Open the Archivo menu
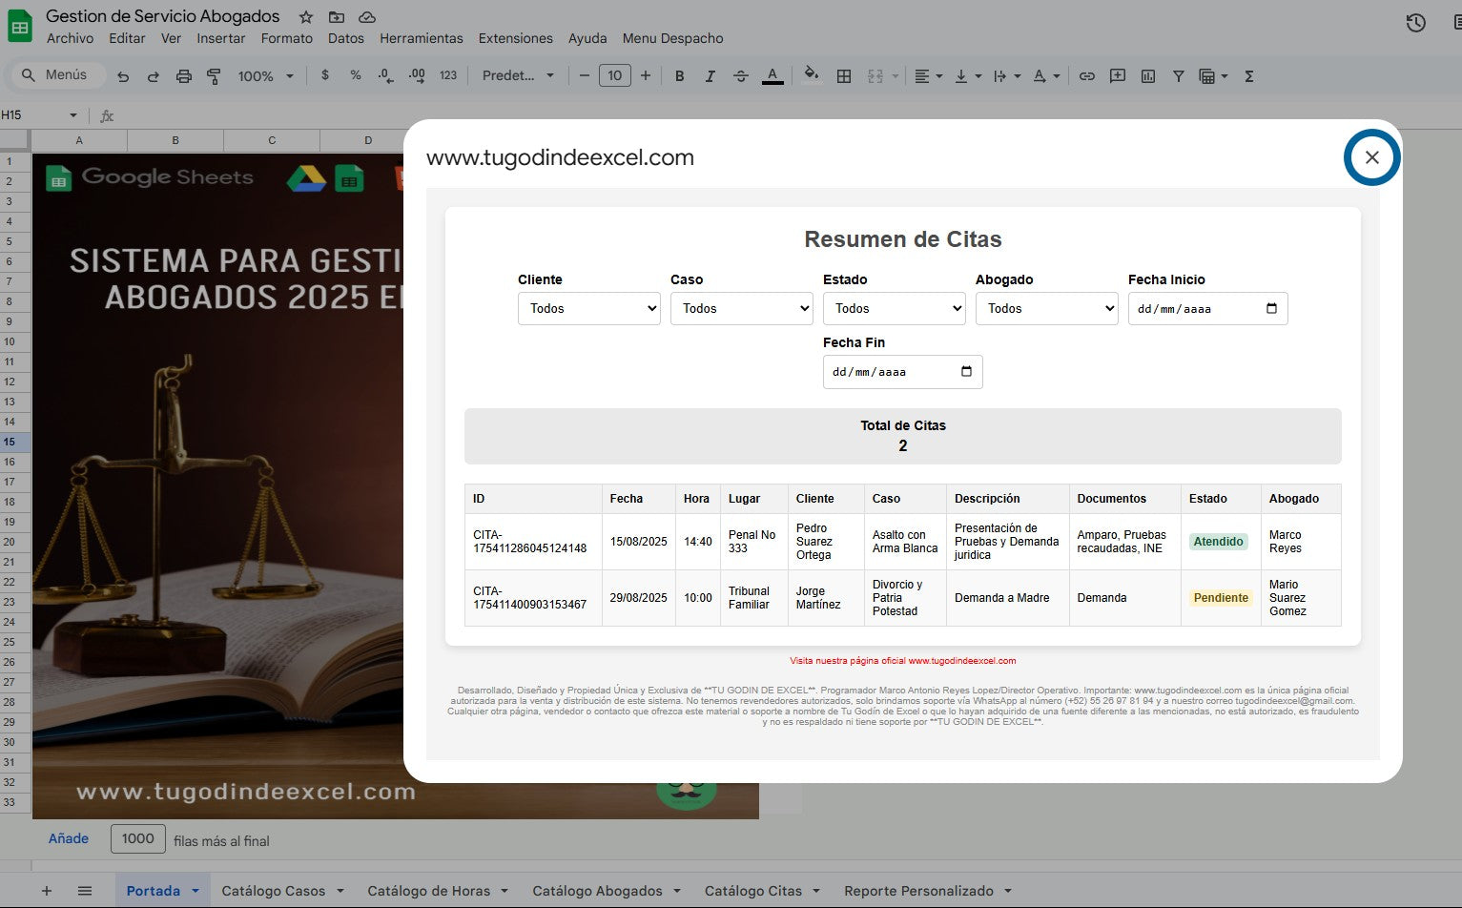1462x908 pixels. click(71, 38)
